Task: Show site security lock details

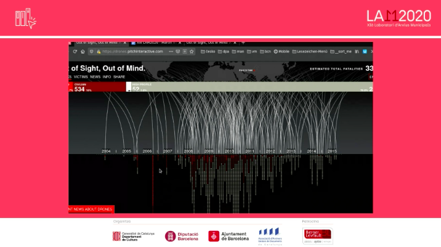Action: (x=99, y=52)
